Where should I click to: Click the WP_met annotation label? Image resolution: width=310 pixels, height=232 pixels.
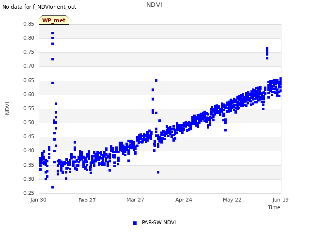click(54, 20)
